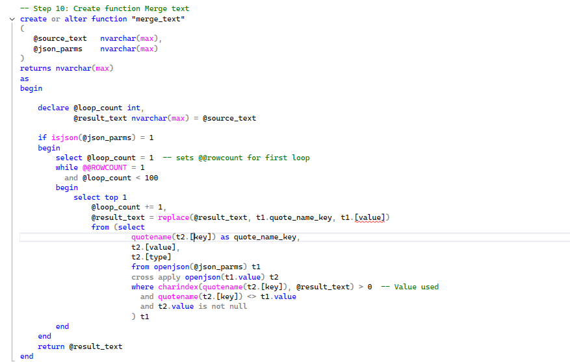Click 'from (select' line
The width and height of the screenshot is (570, 362).
point(118,227)
